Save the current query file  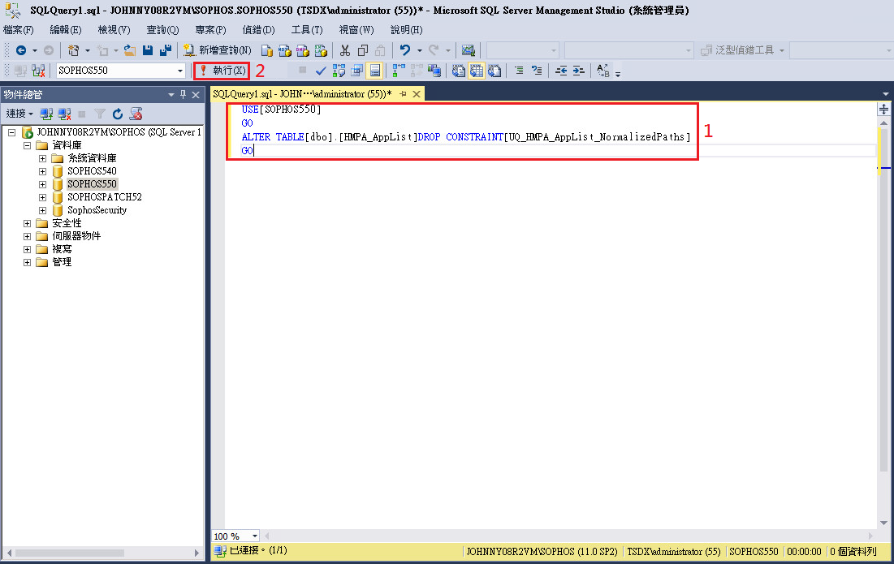point(148,50)
